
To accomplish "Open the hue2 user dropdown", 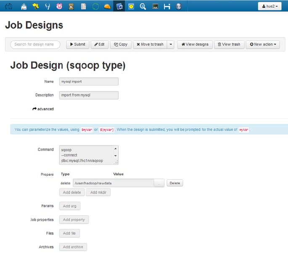I will click(x=270, y=6).
